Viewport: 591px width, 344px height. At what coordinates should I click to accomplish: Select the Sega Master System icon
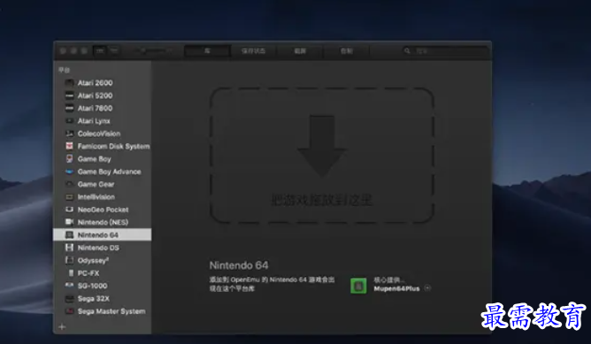(69, 311)
